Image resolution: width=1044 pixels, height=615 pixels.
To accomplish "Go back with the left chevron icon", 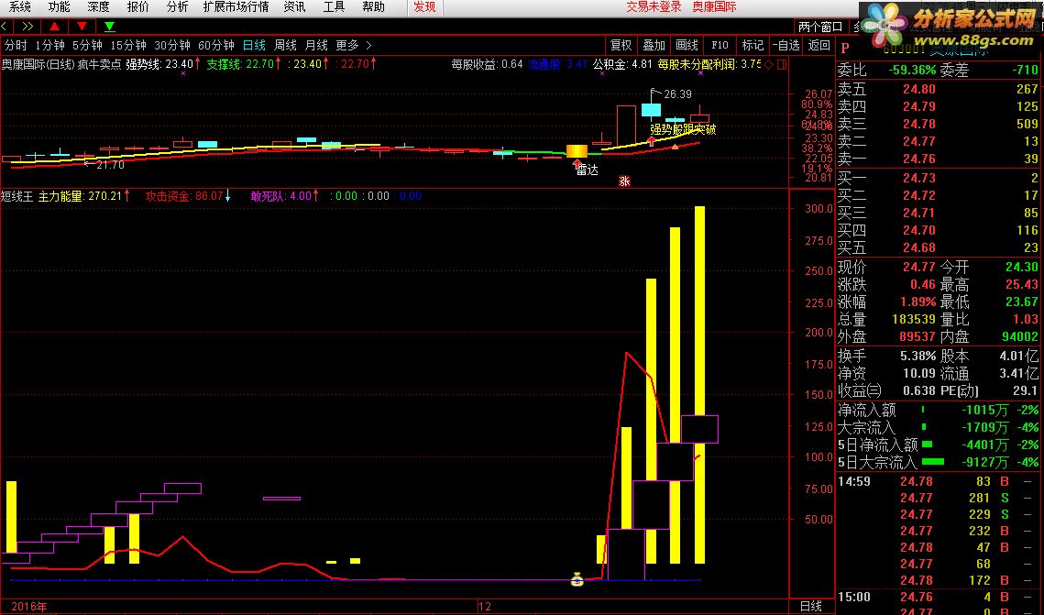I will pyautogui.click(x=4, y=26).
